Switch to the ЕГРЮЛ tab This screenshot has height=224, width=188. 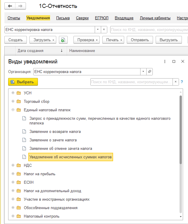click(x=102, y=18)
